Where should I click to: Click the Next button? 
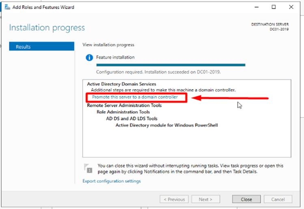click(x=205, y=199)
